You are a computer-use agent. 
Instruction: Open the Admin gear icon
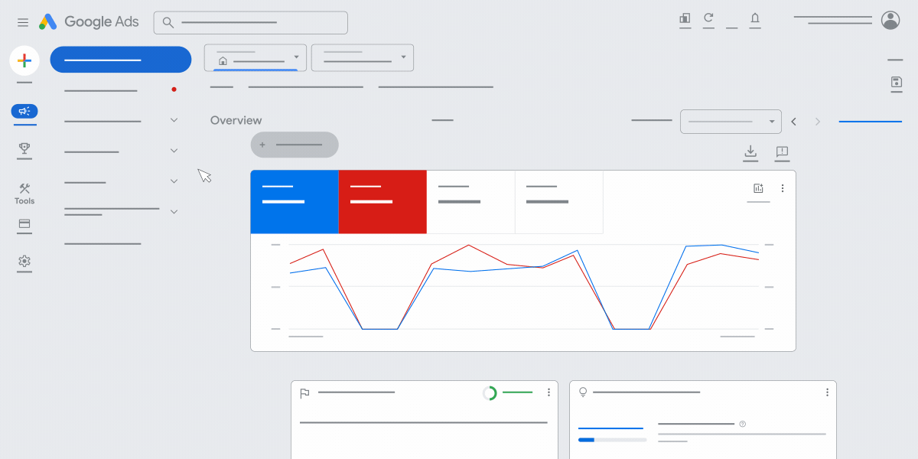pyautogui.click(x=24, y=261)
